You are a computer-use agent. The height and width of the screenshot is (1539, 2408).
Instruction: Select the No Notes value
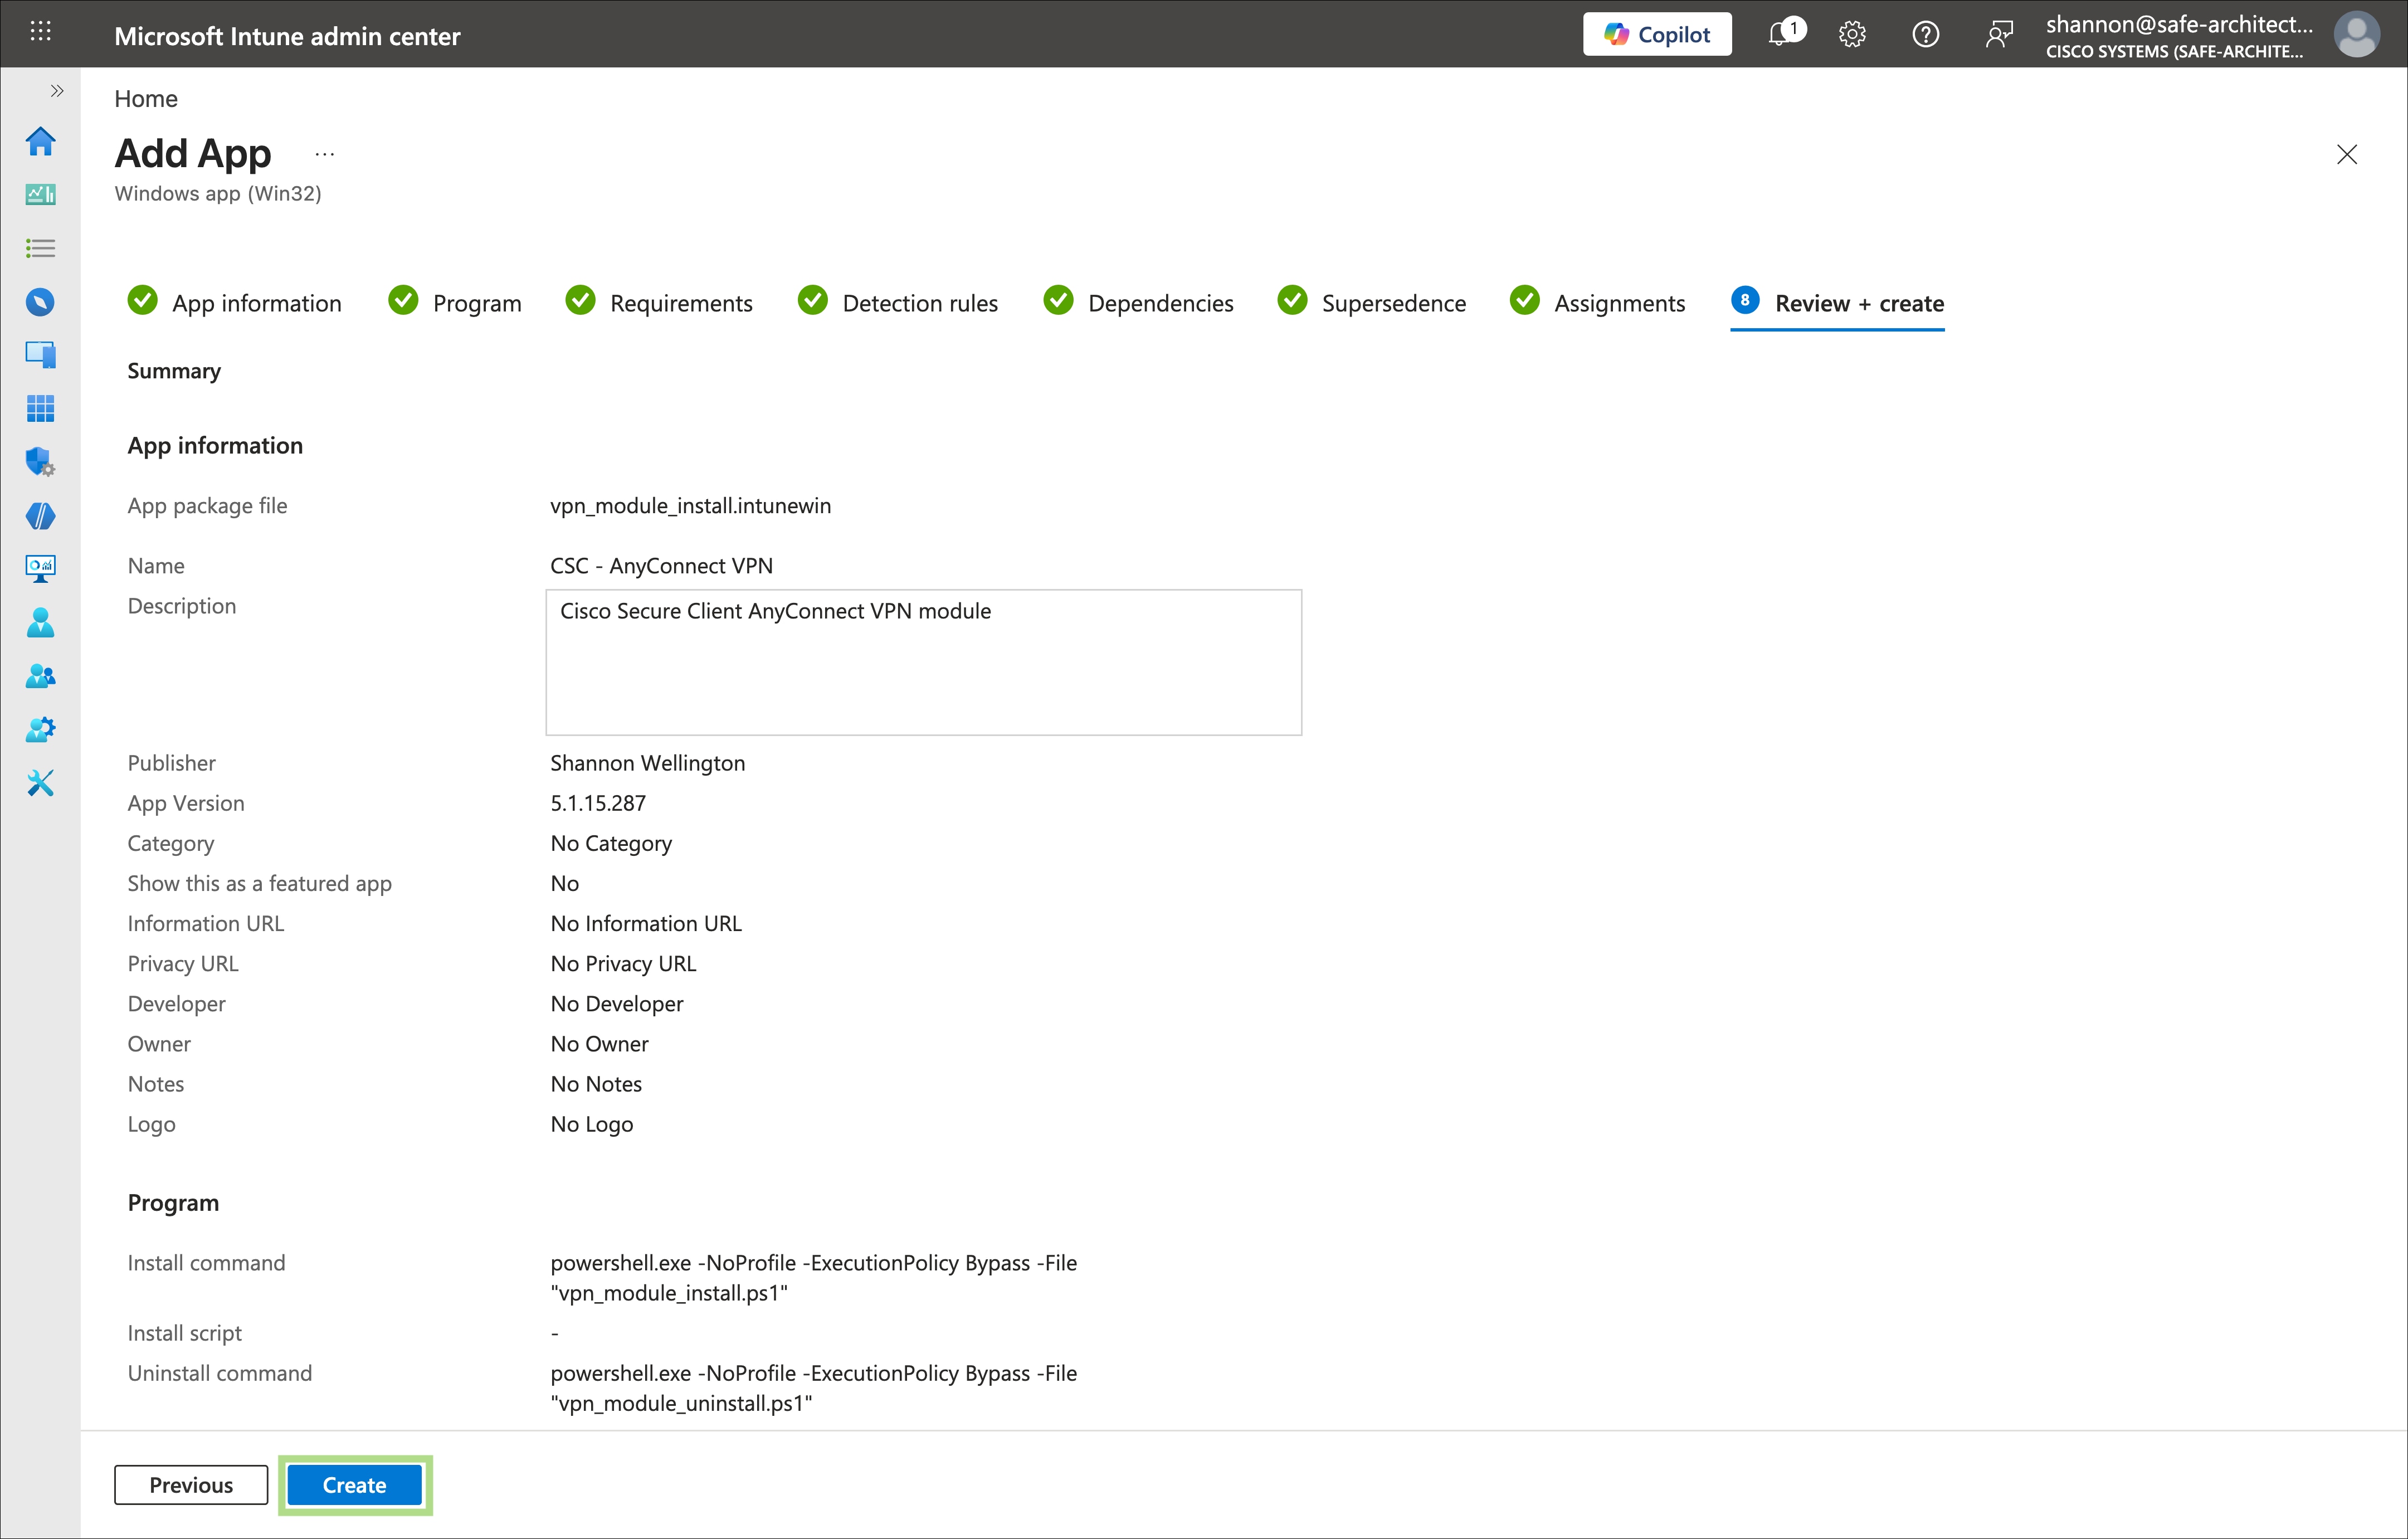point(596,1084)
